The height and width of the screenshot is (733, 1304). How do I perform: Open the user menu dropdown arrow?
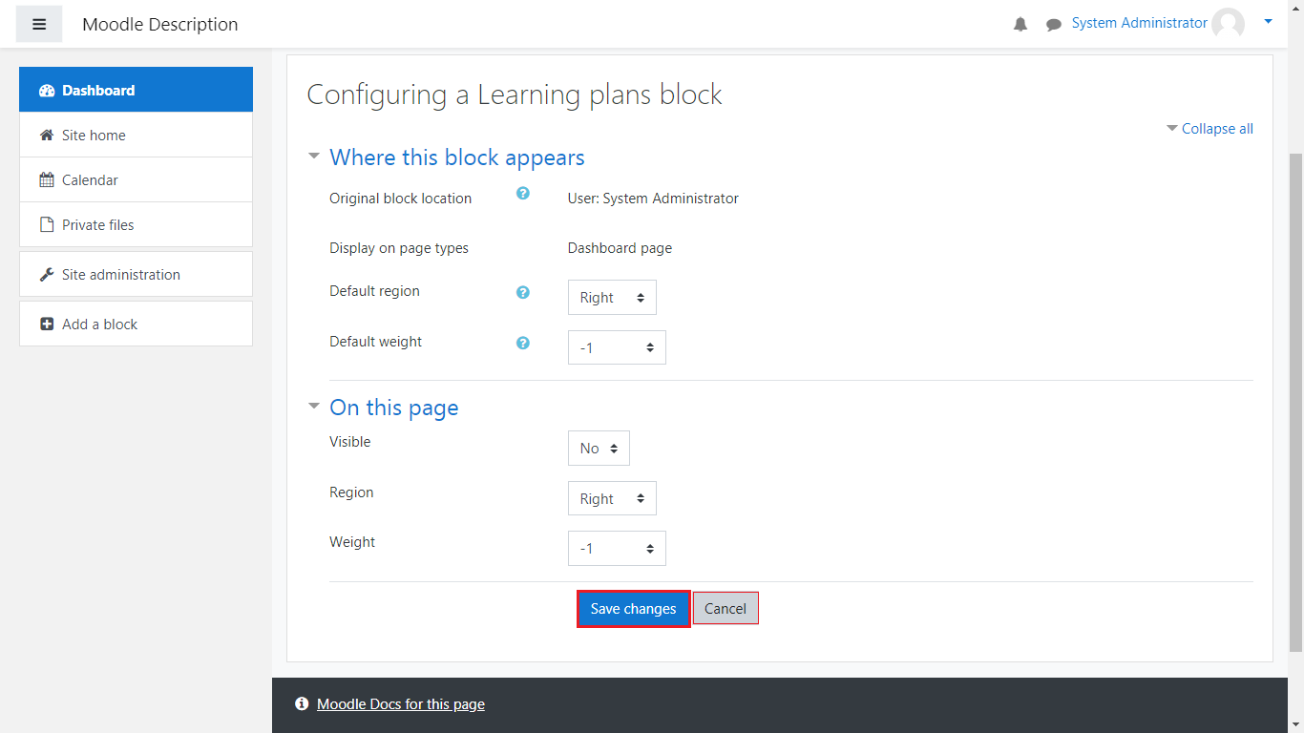click(x=1268, y=21)
